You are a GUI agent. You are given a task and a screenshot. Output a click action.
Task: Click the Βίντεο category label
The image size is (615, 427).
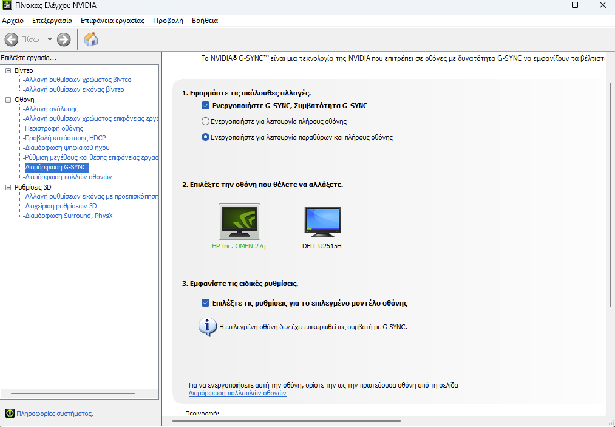pos(24,70)
